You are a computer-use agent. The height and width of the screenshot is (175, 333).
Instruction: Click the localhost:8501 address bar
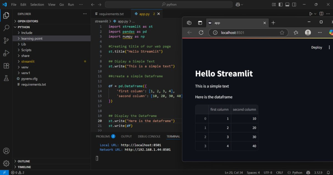coord(248,33)
